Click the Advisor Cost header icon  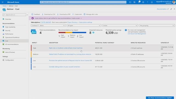click(x=4, y=10)
